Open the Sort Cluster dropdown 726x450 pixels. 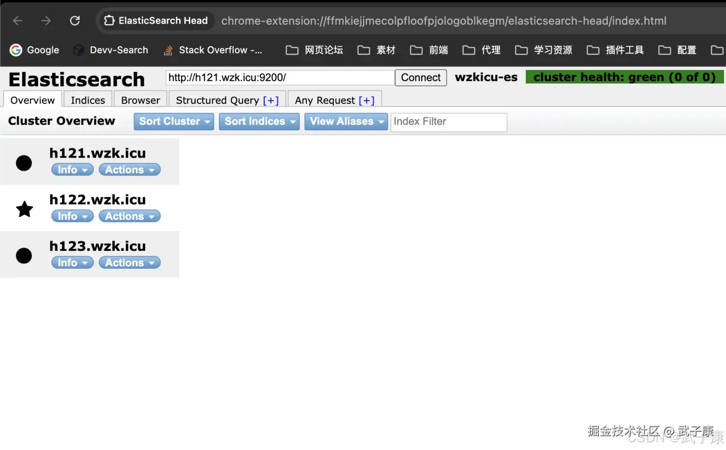pyautogui.click(x=174, y=121)
